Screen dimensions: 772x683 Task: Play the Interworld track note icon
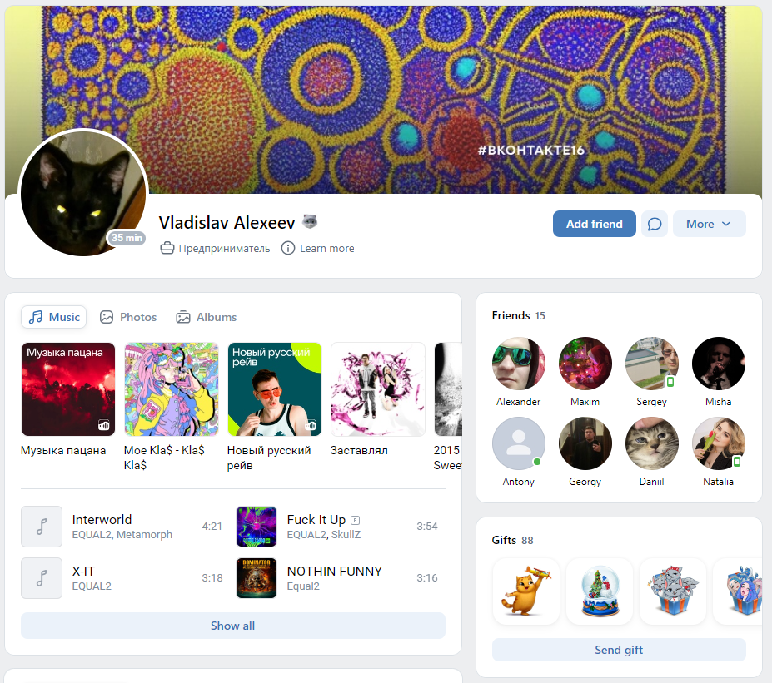pos(42,527)
